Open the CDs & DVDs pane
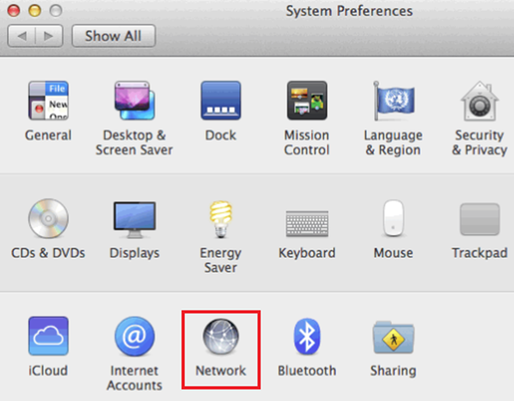Viewport: 514px width, 401px height. coord(48,220)
